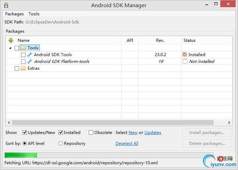The width and height of the screenshot is (238, 170).
Task: Click the Deselect All link
Action: click(x=127, y=143)
